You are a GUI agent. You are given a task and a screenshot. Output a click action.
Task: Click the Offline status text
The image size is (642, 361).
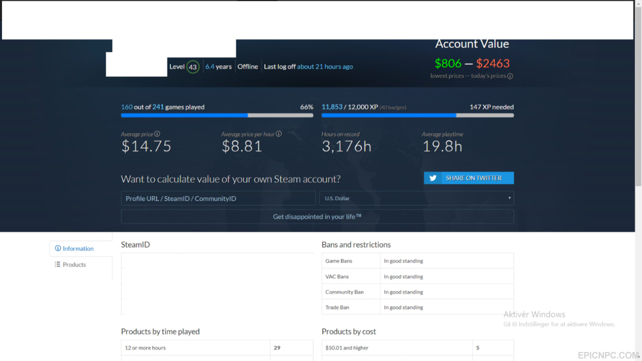coord(248,67)
